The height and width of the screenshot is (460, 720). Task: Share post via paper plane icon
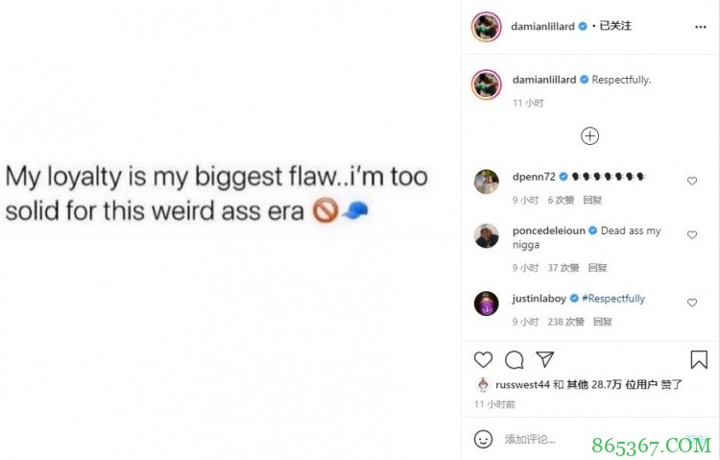544,360
